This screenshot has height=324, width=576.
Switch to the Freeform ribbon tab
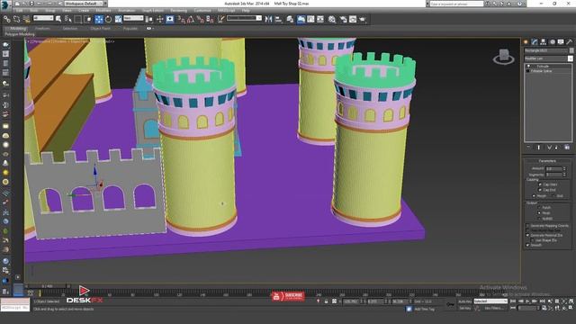coord(42,28)
